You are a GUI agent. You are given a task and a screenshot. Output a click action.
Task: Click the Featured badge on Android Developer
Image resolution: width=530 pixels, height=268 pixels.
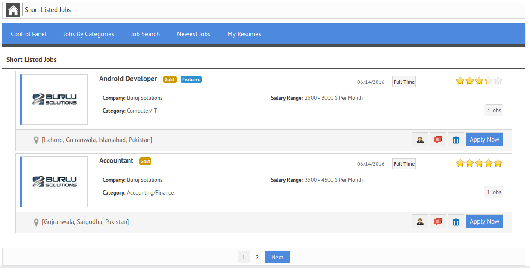tap(191, 79)
